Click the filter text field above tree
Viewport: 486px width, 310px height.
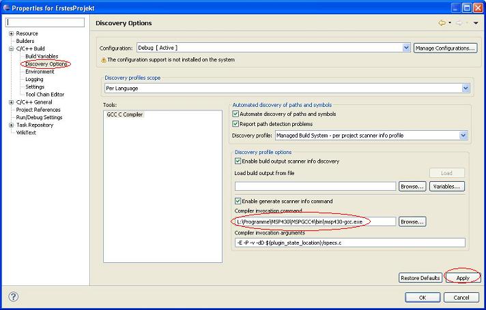click(45, 22)
